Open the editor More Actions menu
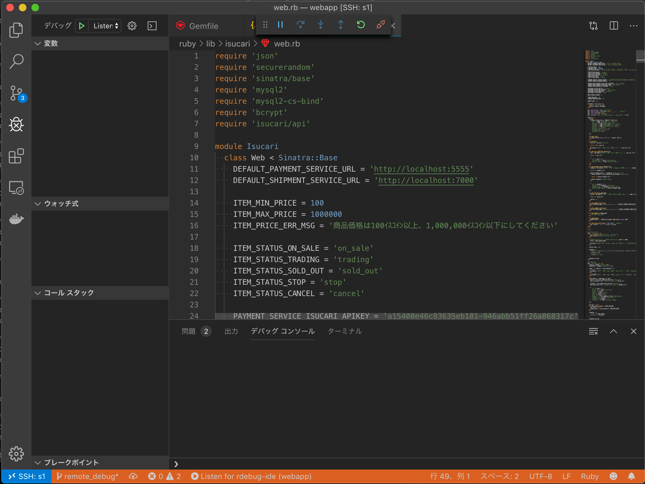645x484 pixels. click(634, 26)
